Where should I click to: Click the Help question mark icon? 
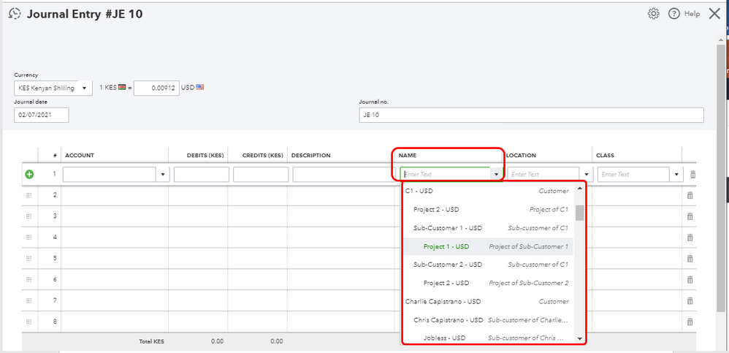click(674, 14)
